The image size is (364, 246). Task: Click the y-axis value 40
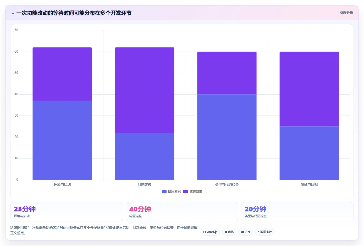[16, 94]
